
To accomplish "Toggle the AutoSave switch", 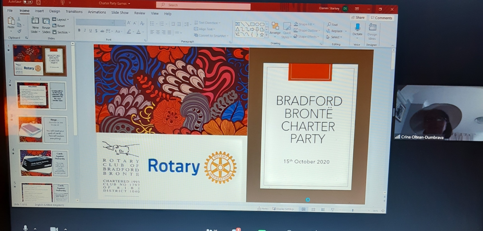I will (x=27, y=2).
